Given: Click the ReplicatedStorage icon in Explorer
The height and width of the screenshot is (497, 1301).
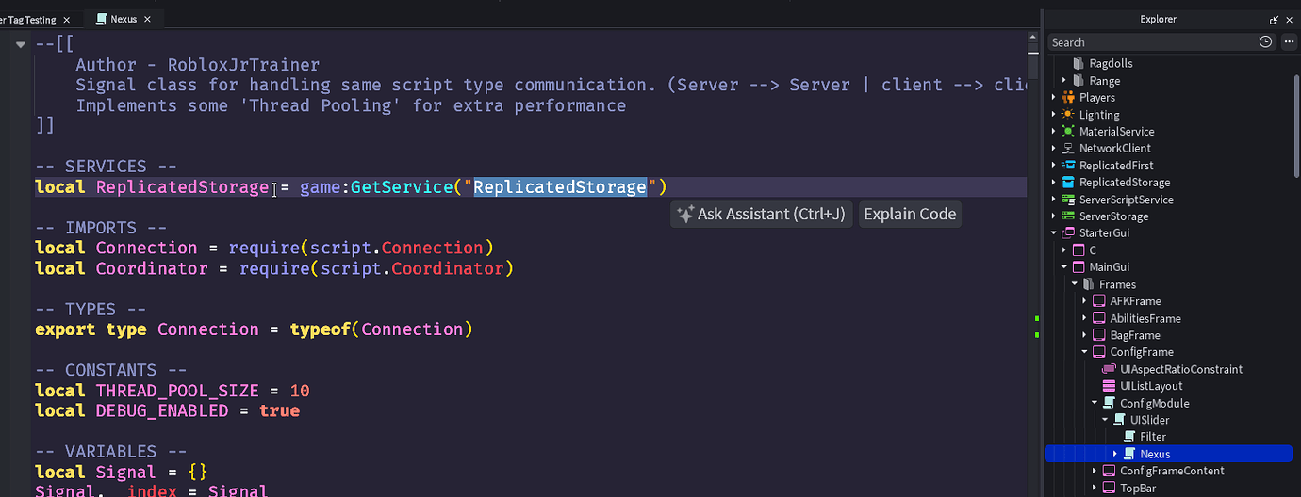Looking at the screenshot, I should pos(1068,183).
